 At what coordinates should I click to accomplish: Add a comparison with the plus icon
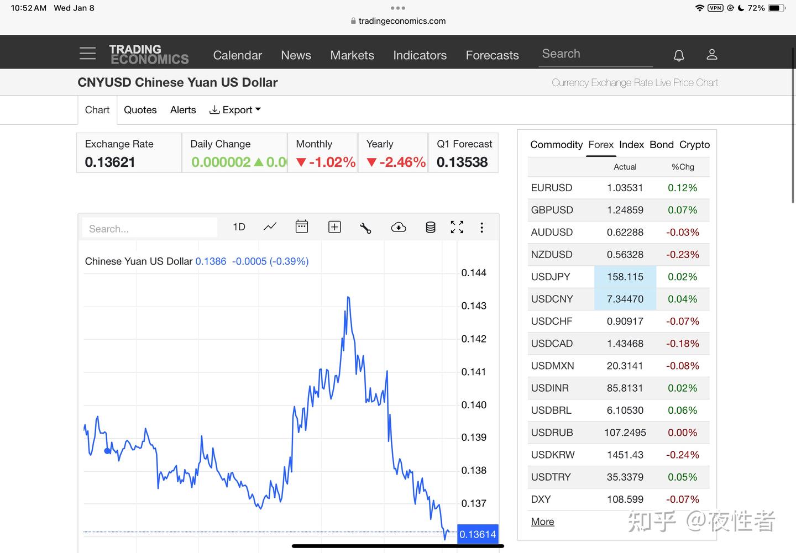[x=334, y=227]
